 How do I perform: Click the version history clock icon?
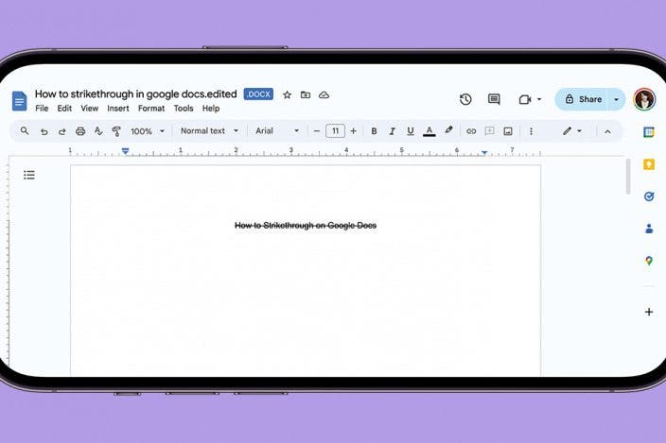(465, 99)
